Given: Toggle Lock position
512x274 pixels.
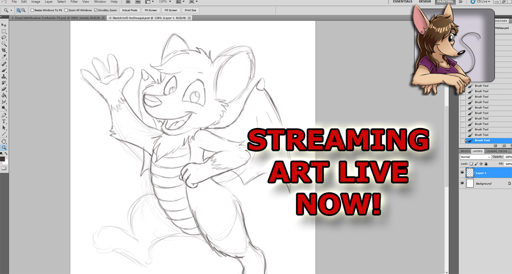Looking at the screenshot, I should point(481,163).
